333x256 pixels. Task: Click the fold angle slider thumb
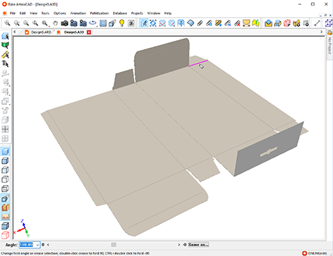[114, 245]
